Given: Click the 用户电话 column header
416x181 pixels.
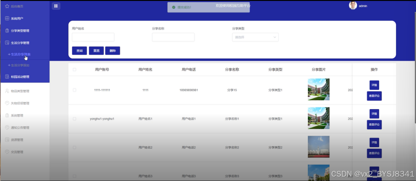Looking at the screenshot, I should [x=189, y=70].
